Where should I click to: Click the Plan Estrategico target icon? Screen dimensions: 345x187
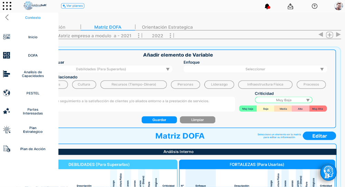click(7, 129)
